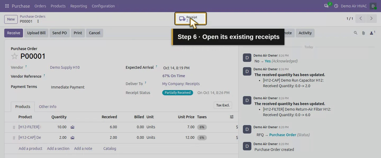Click Vendor Reference empty field

(x=85, y=77)
